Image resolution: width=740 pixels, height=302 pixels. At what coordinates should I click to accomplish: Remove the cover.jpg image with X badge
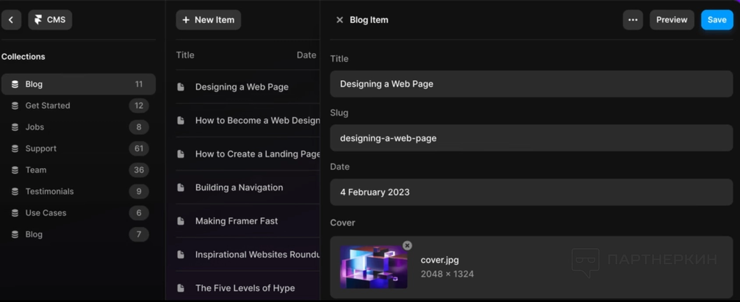[407, 246]
